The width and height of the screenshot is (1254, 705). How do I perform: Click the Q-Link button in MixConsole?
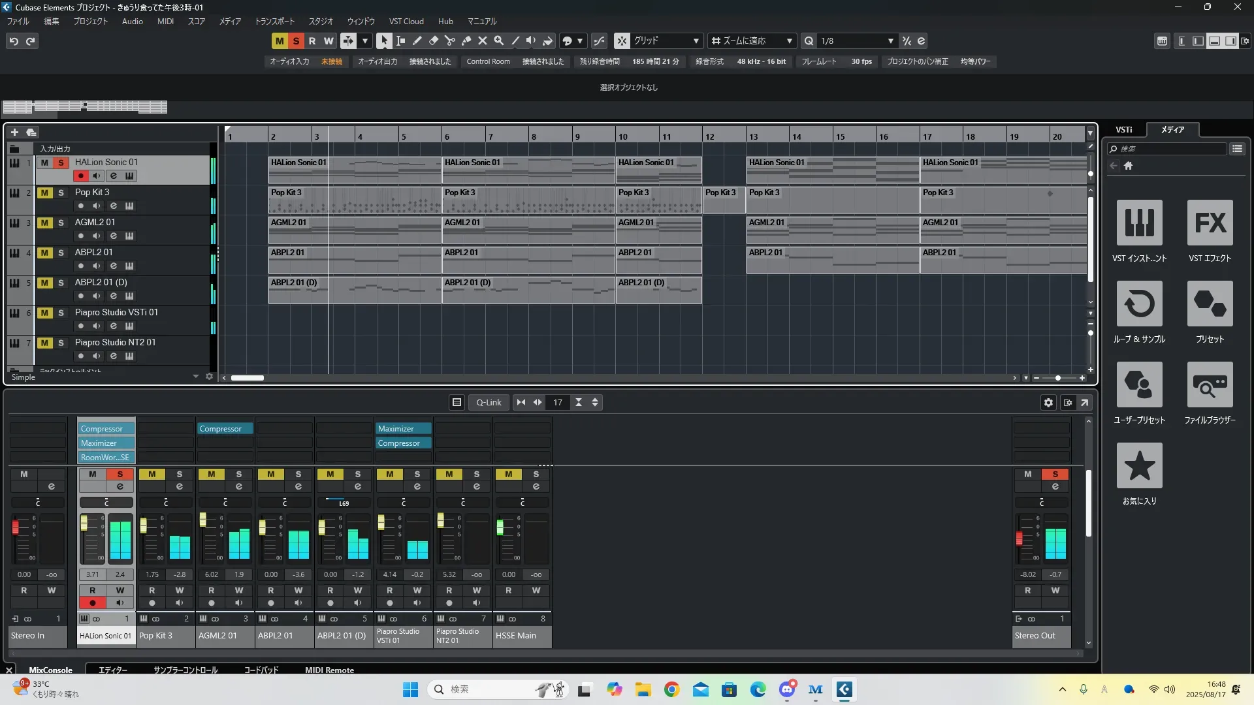[489, 403]
